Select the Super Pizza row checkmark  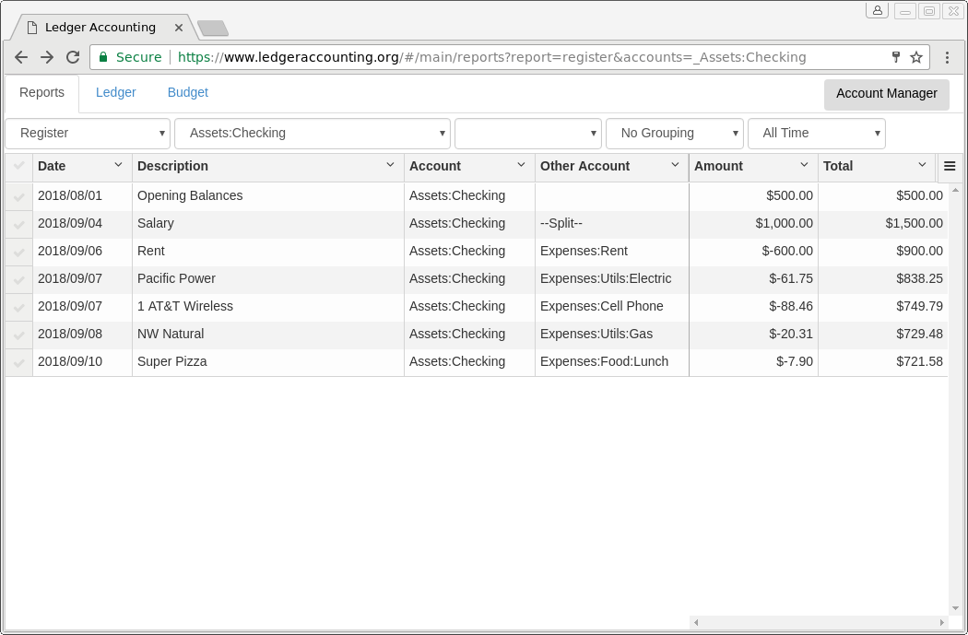pos(18,362)
